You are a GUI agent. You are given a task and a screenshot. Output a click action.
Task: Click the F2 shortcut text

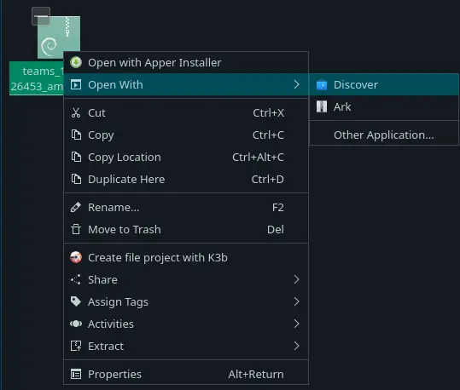278,207
